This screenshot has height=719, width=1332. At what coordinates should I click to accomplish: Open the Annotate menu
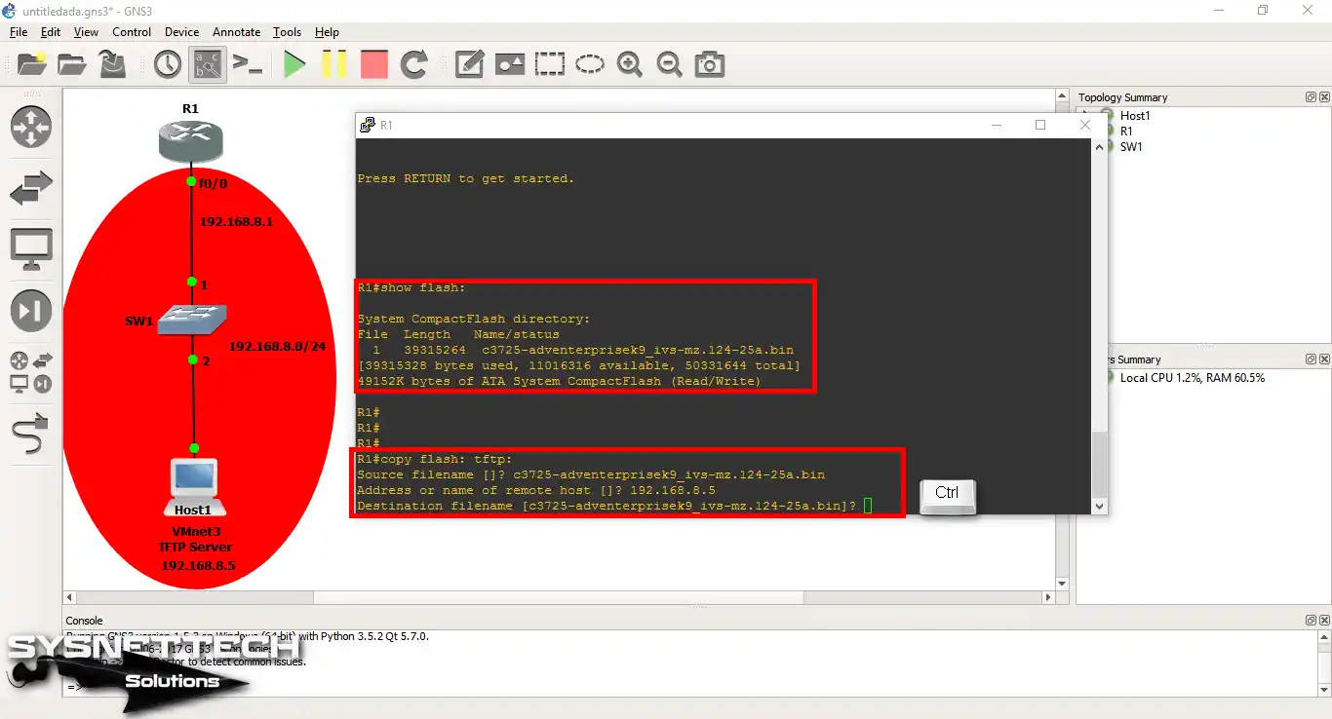click(x=236, y=31)
